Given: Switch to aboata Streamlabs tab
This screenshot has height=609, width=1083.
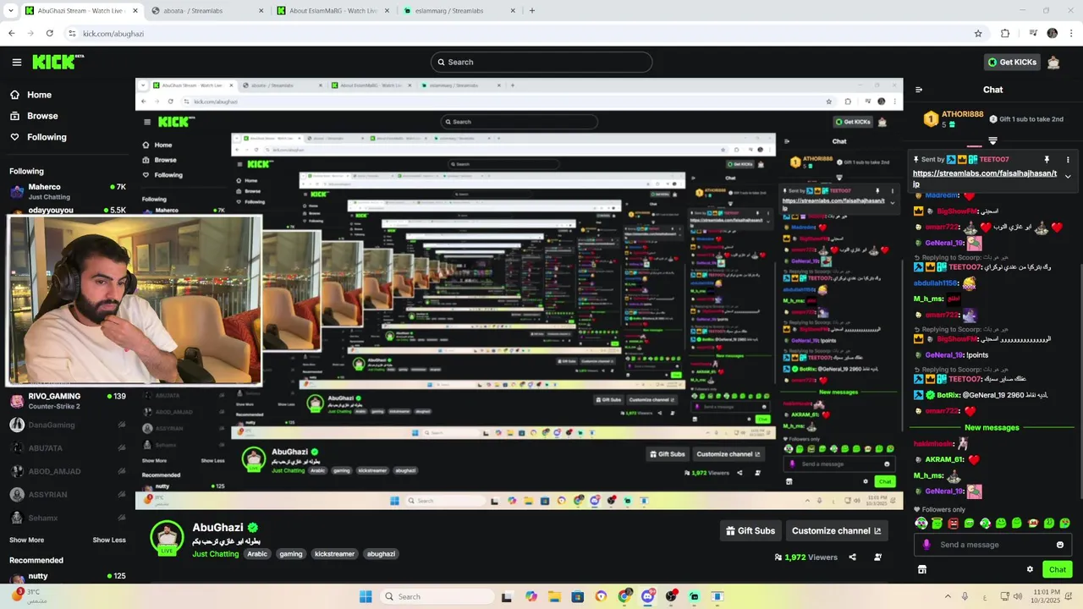Looking at the screenshot, I should tap(207, 11).
